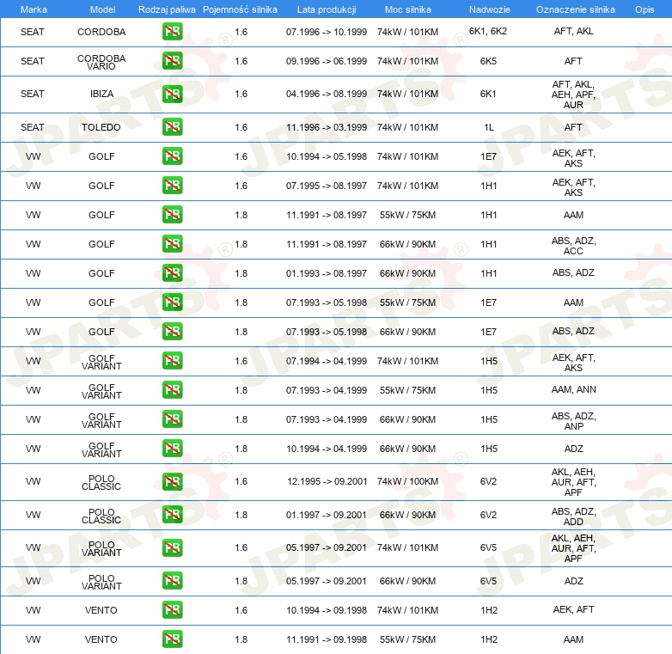Click fuel icon in GOLF 01.1993 row
Viewport: 672px width, 654px height.
(x=172, y=273)
